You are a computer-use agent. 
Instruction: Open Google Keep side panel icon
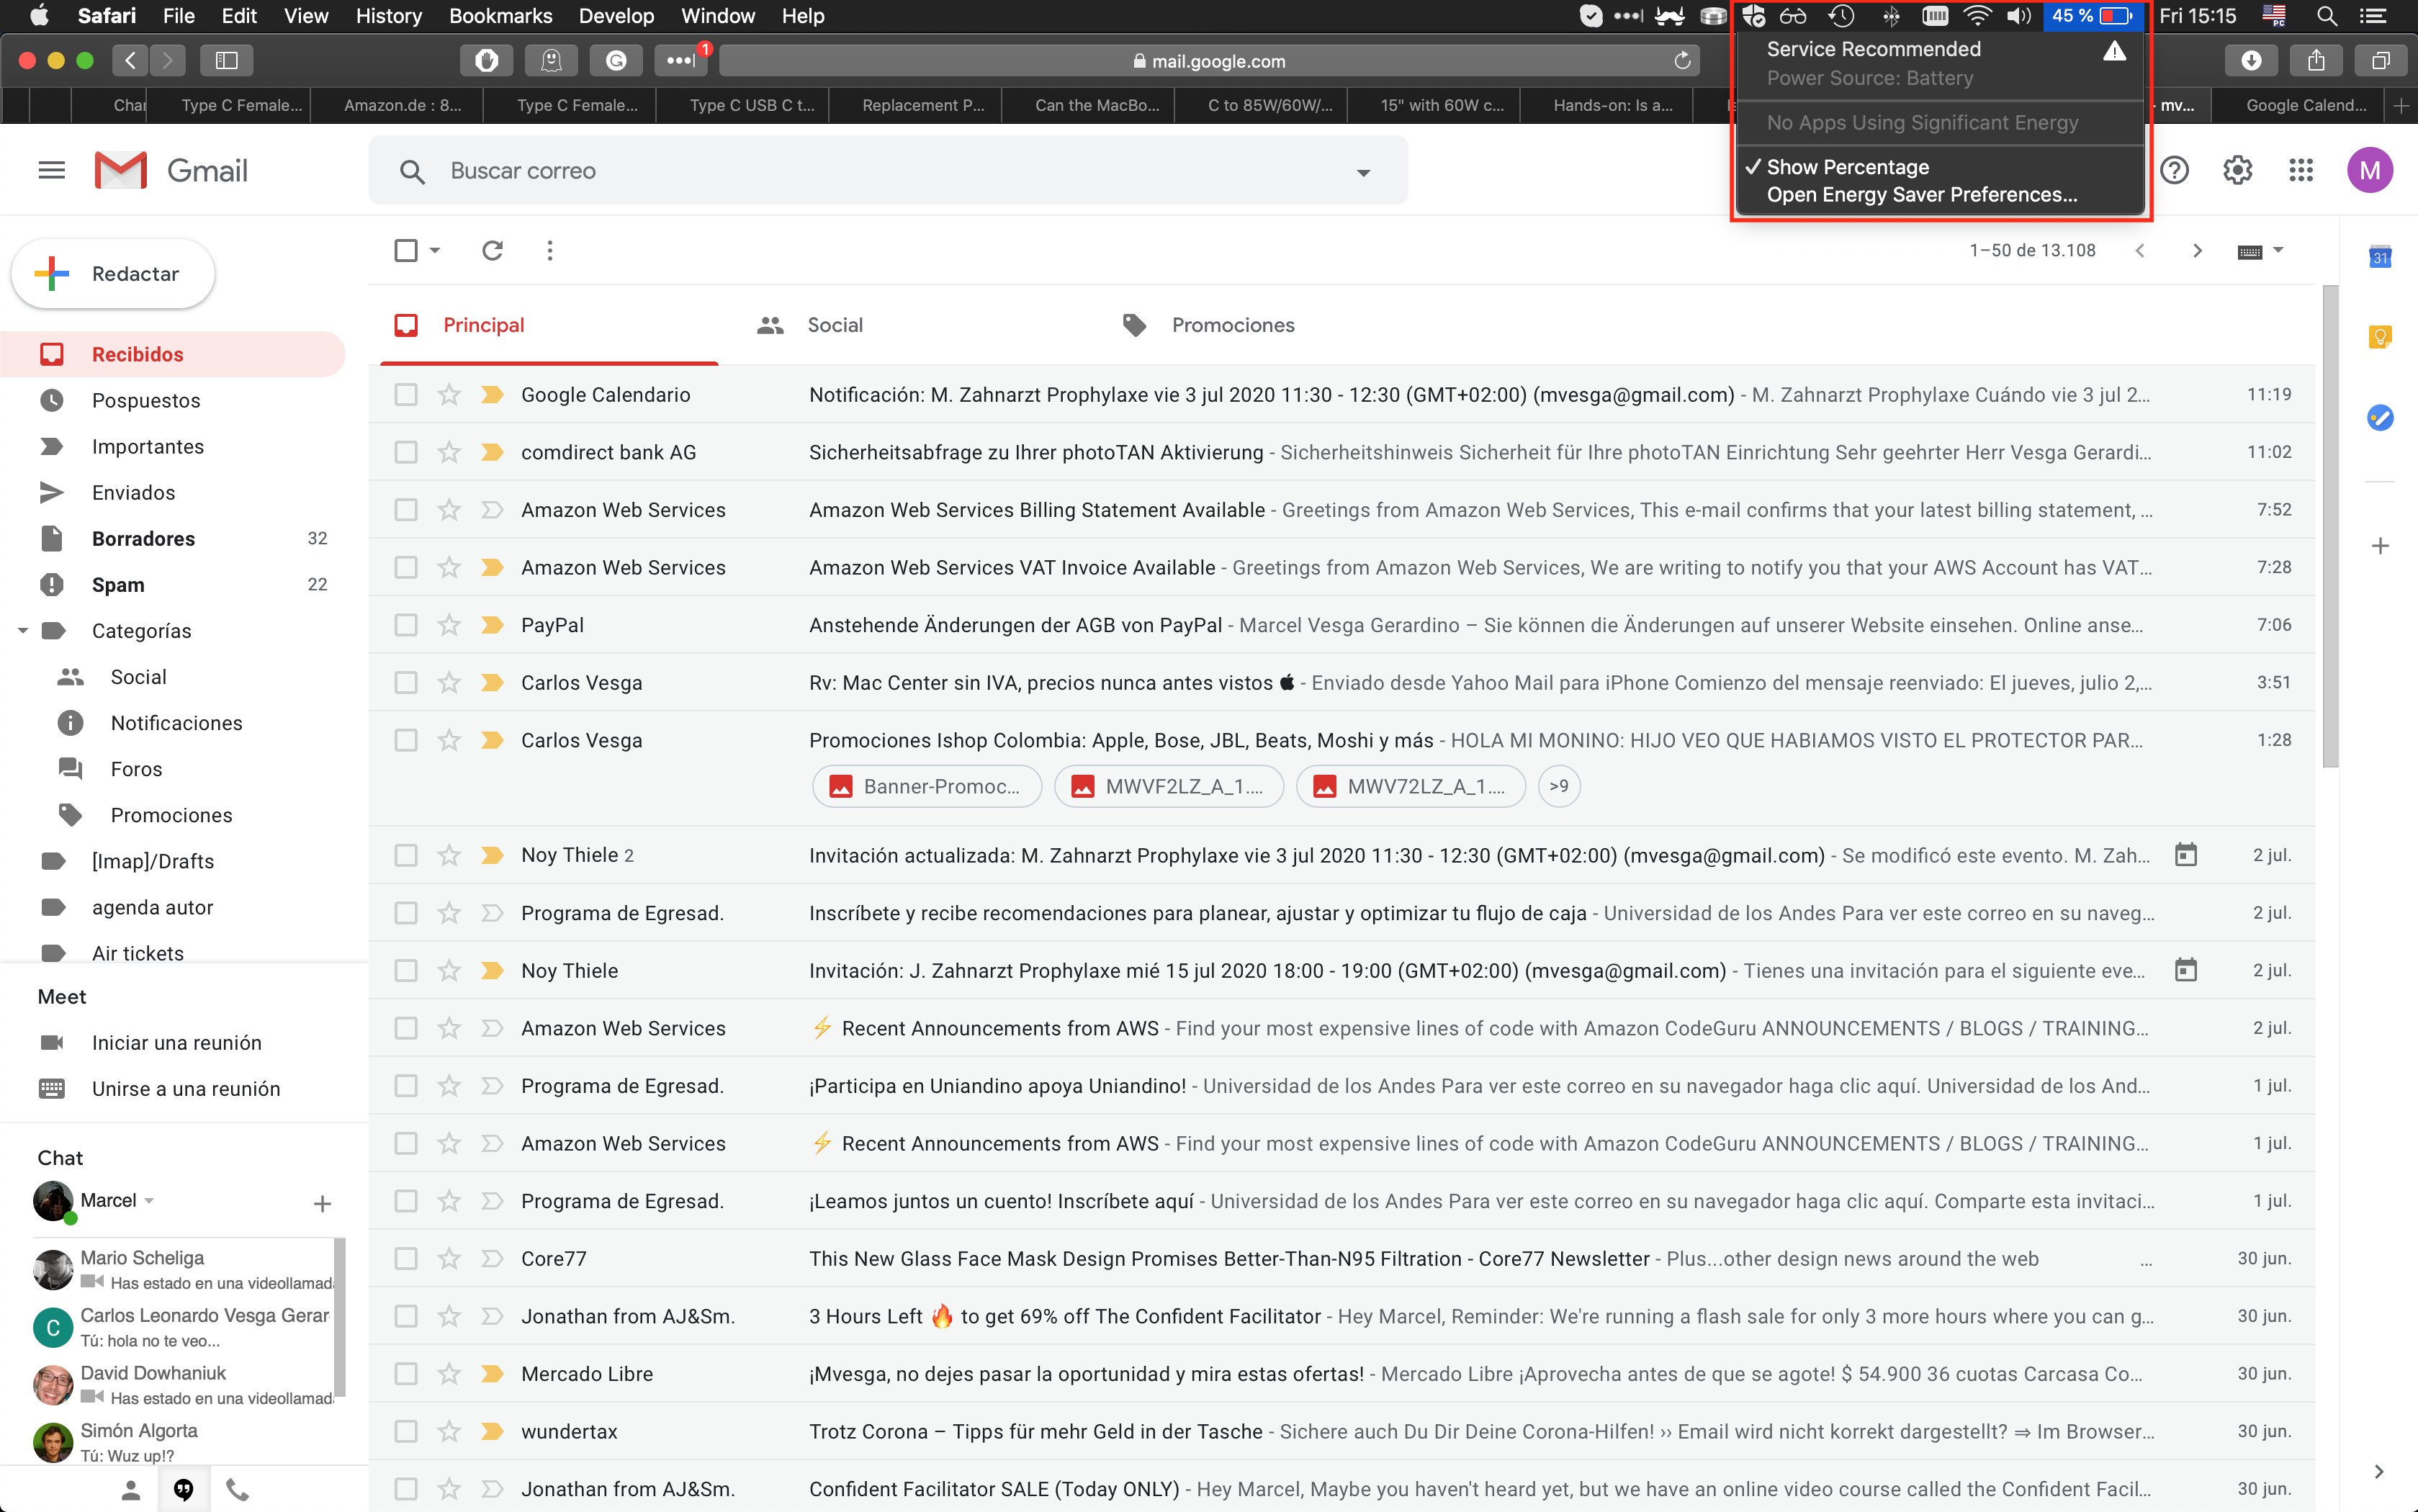pos(2380,337)
